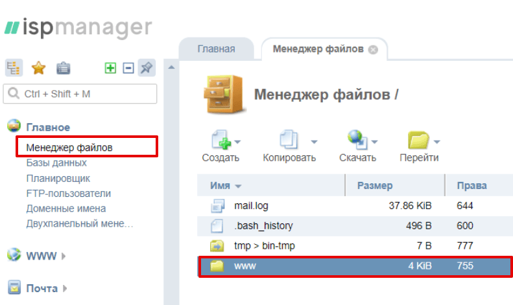Expand all menu sections with green plus
Viewport: 513px width, 305px height.
pos(110,68)
